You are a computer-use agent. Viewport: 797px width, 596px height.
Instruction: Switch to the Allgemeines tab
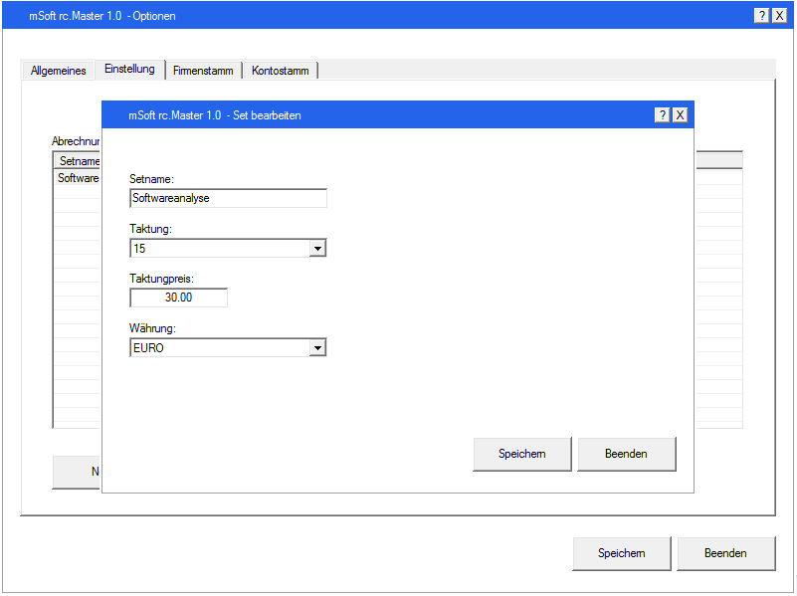pos(58,70)
